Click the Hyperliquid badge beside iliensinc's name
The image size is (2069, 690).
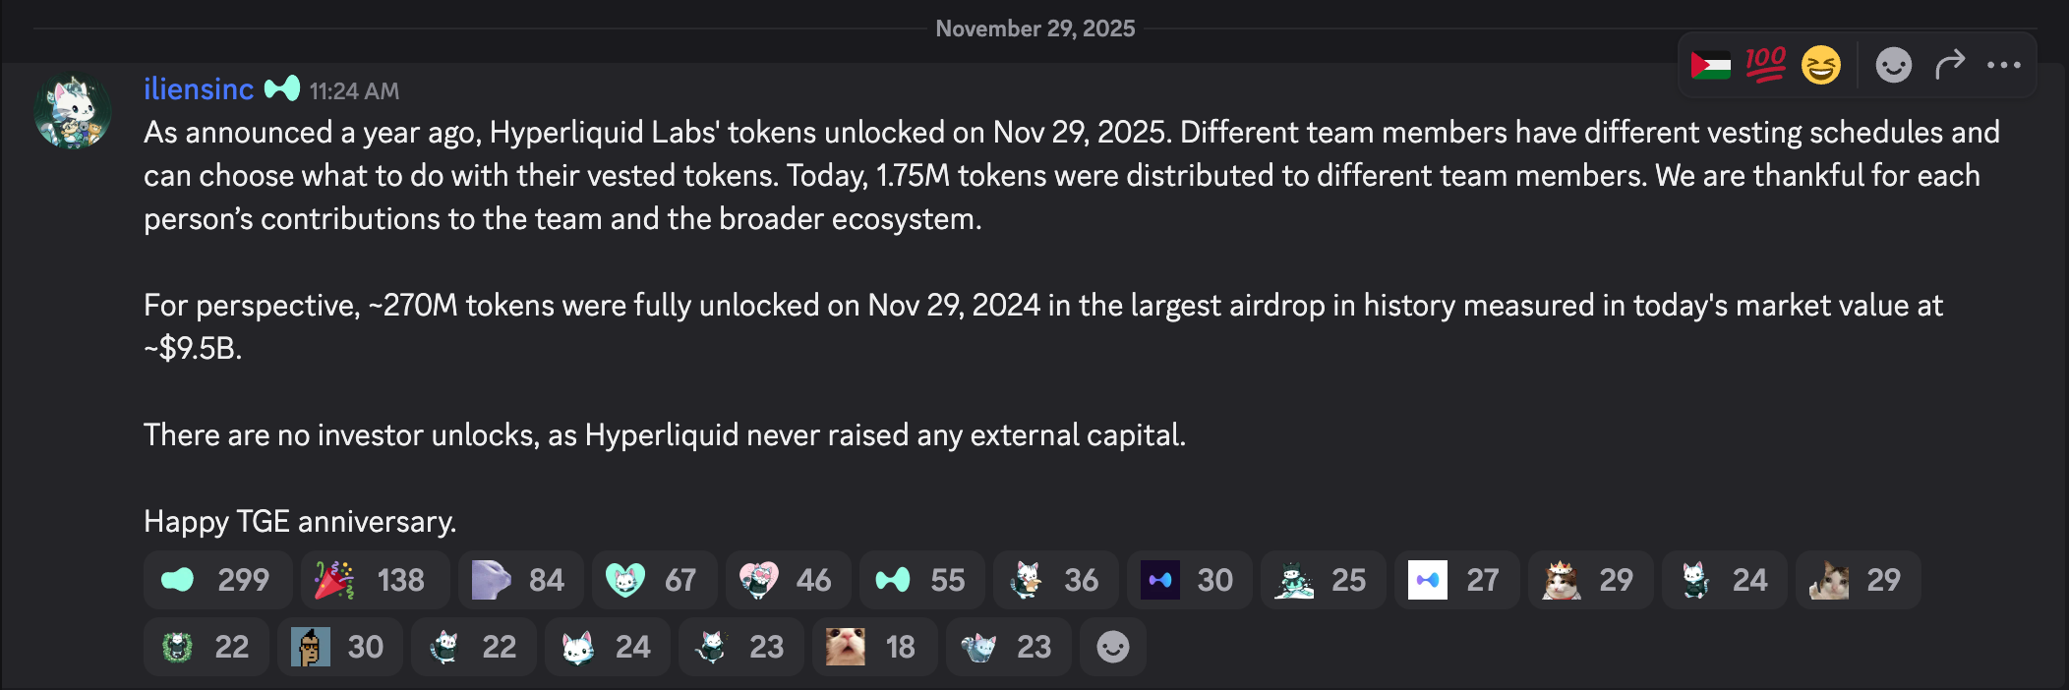click(x=284, y=87)
